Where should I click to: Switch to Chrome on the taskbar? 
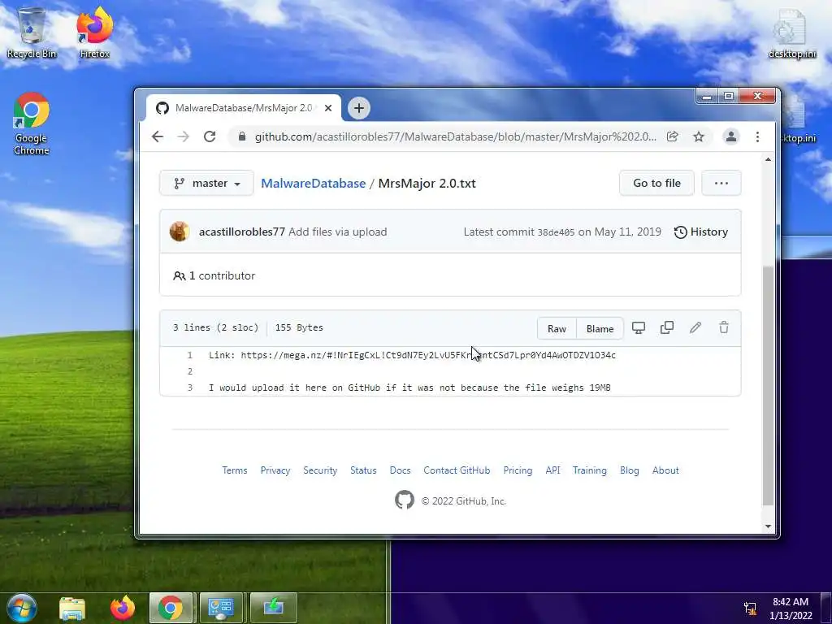(x=171, y=608)
